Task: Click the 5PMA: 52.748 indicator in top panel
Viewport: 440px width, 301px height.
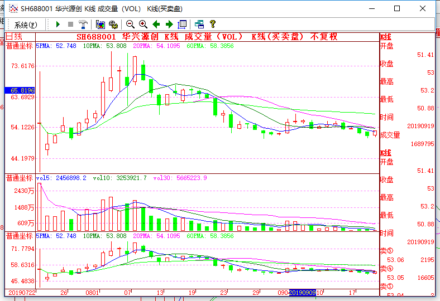Action: (56, 46)
